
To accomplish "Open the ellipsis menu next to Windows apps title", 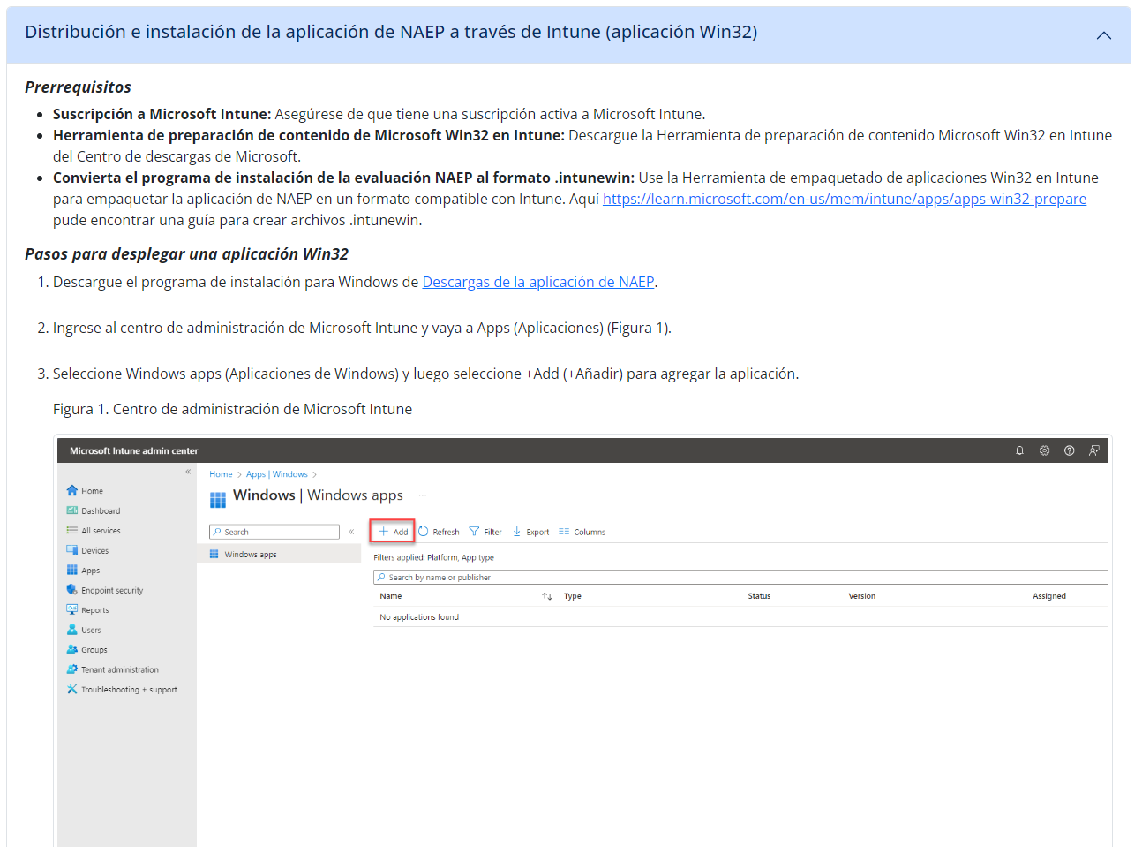I will [422, 495].
